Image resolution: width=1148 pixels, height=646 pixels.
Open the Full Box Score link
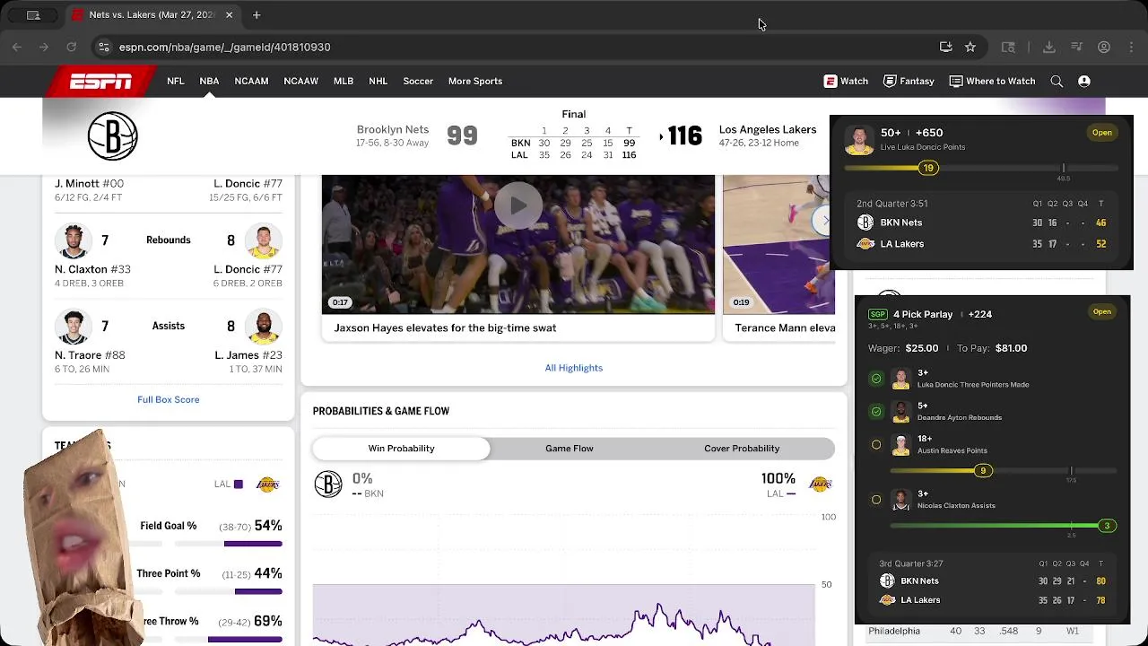(x=169, y=399)
